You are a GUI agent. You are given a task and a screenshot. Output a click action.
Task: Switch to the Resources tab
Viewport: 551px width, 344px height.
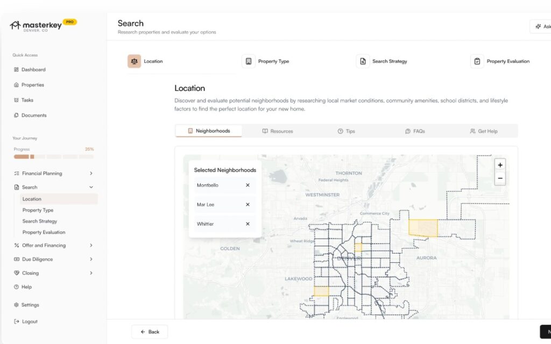(x=278, y=131)
